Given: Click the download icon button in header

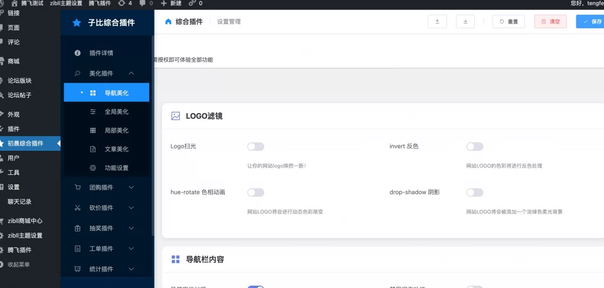Looking at the screenshot, I should [x=465, y=22].
